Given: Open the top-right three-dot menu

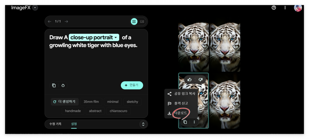Looking at the screenshot, I should coord(285,8).
